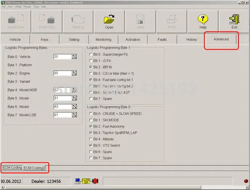
Task: Uncheck Bit 4 Fuel tank config bit 1
Action: click(90, 79)
